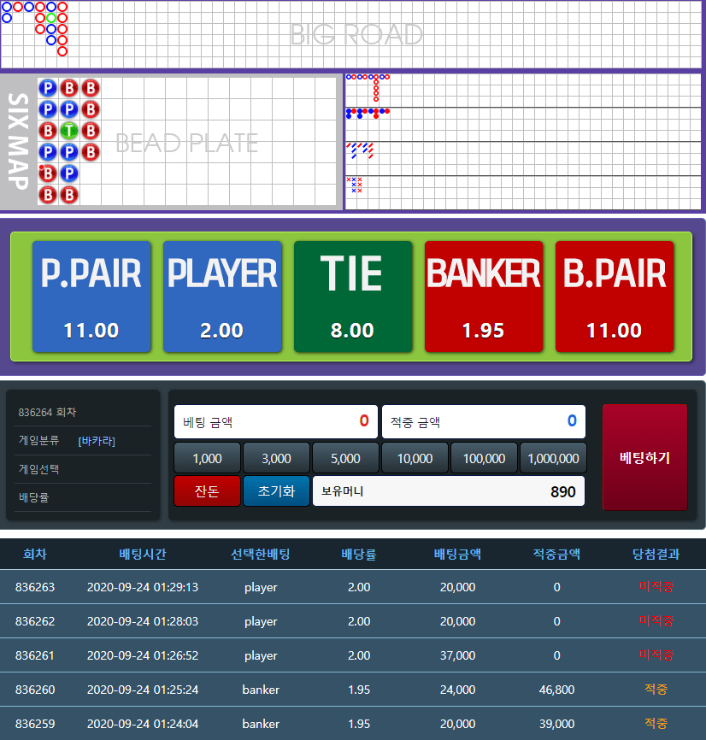Click bet time 2020-09-24 01:29:13
Screen dimensions: 706x740
(x=143, y=587)
